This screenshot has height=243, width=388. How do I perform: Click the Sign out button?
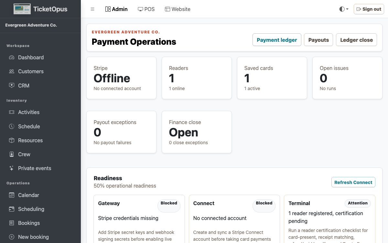point(369,9)
